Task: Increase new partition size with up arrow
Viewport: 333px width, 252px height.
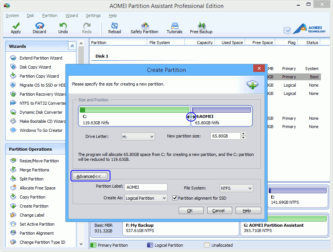Action: 243,134
